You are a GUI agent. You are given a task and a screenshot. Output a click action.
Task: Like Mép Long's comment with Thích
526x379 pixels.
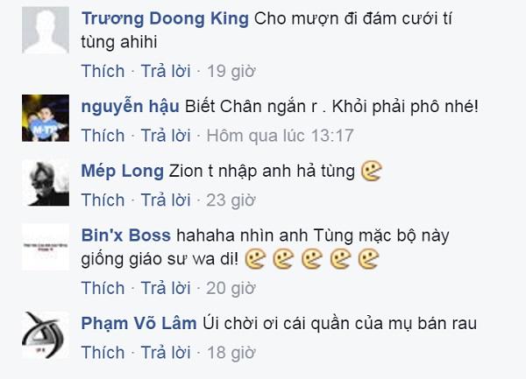(103, 200)
